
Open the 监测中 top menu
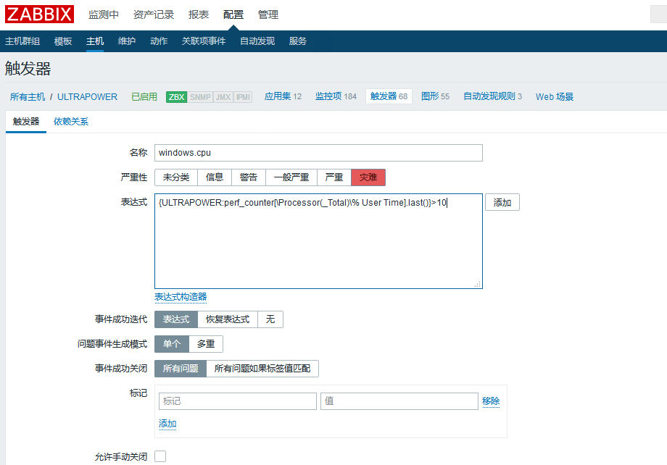(104, 15)
